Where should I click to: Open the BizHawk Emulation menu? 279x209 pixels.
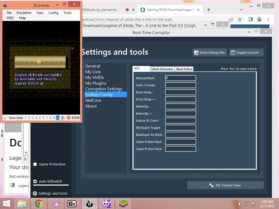pos(24,13)
